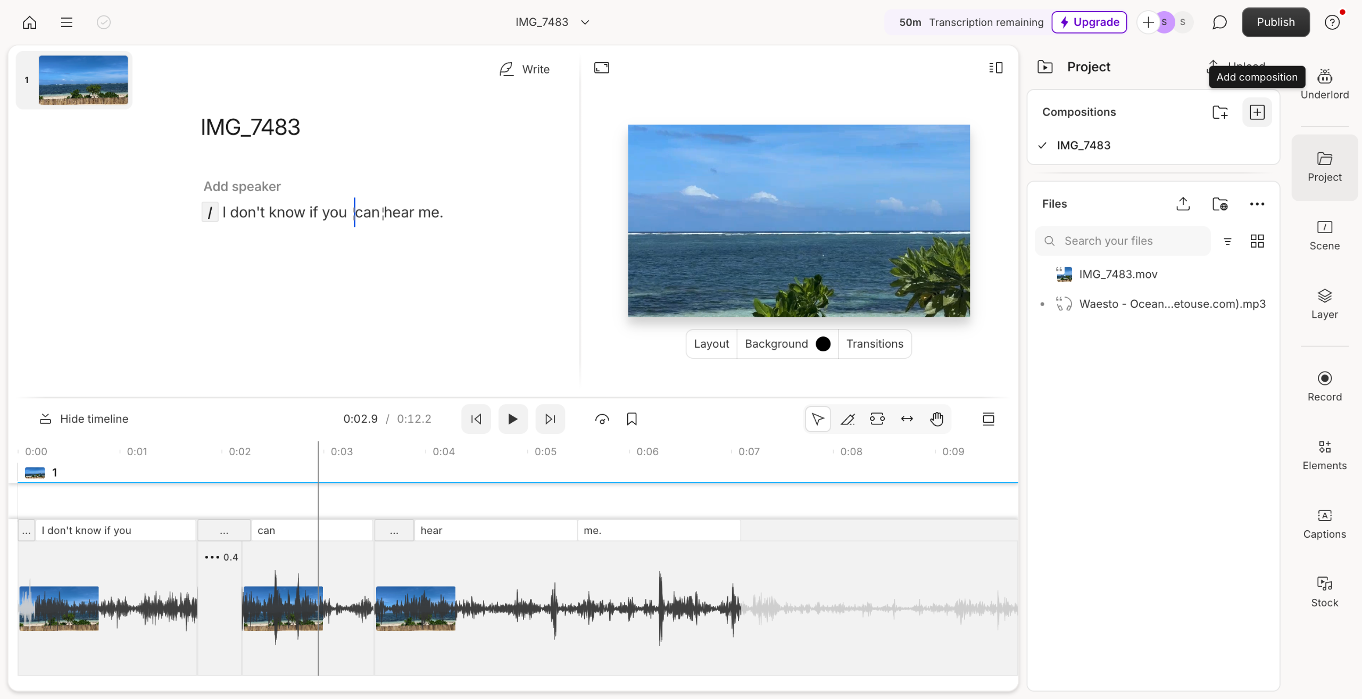1362x699 pixels.
Task: Open the hamburger main menu
Action: [67, 22]
